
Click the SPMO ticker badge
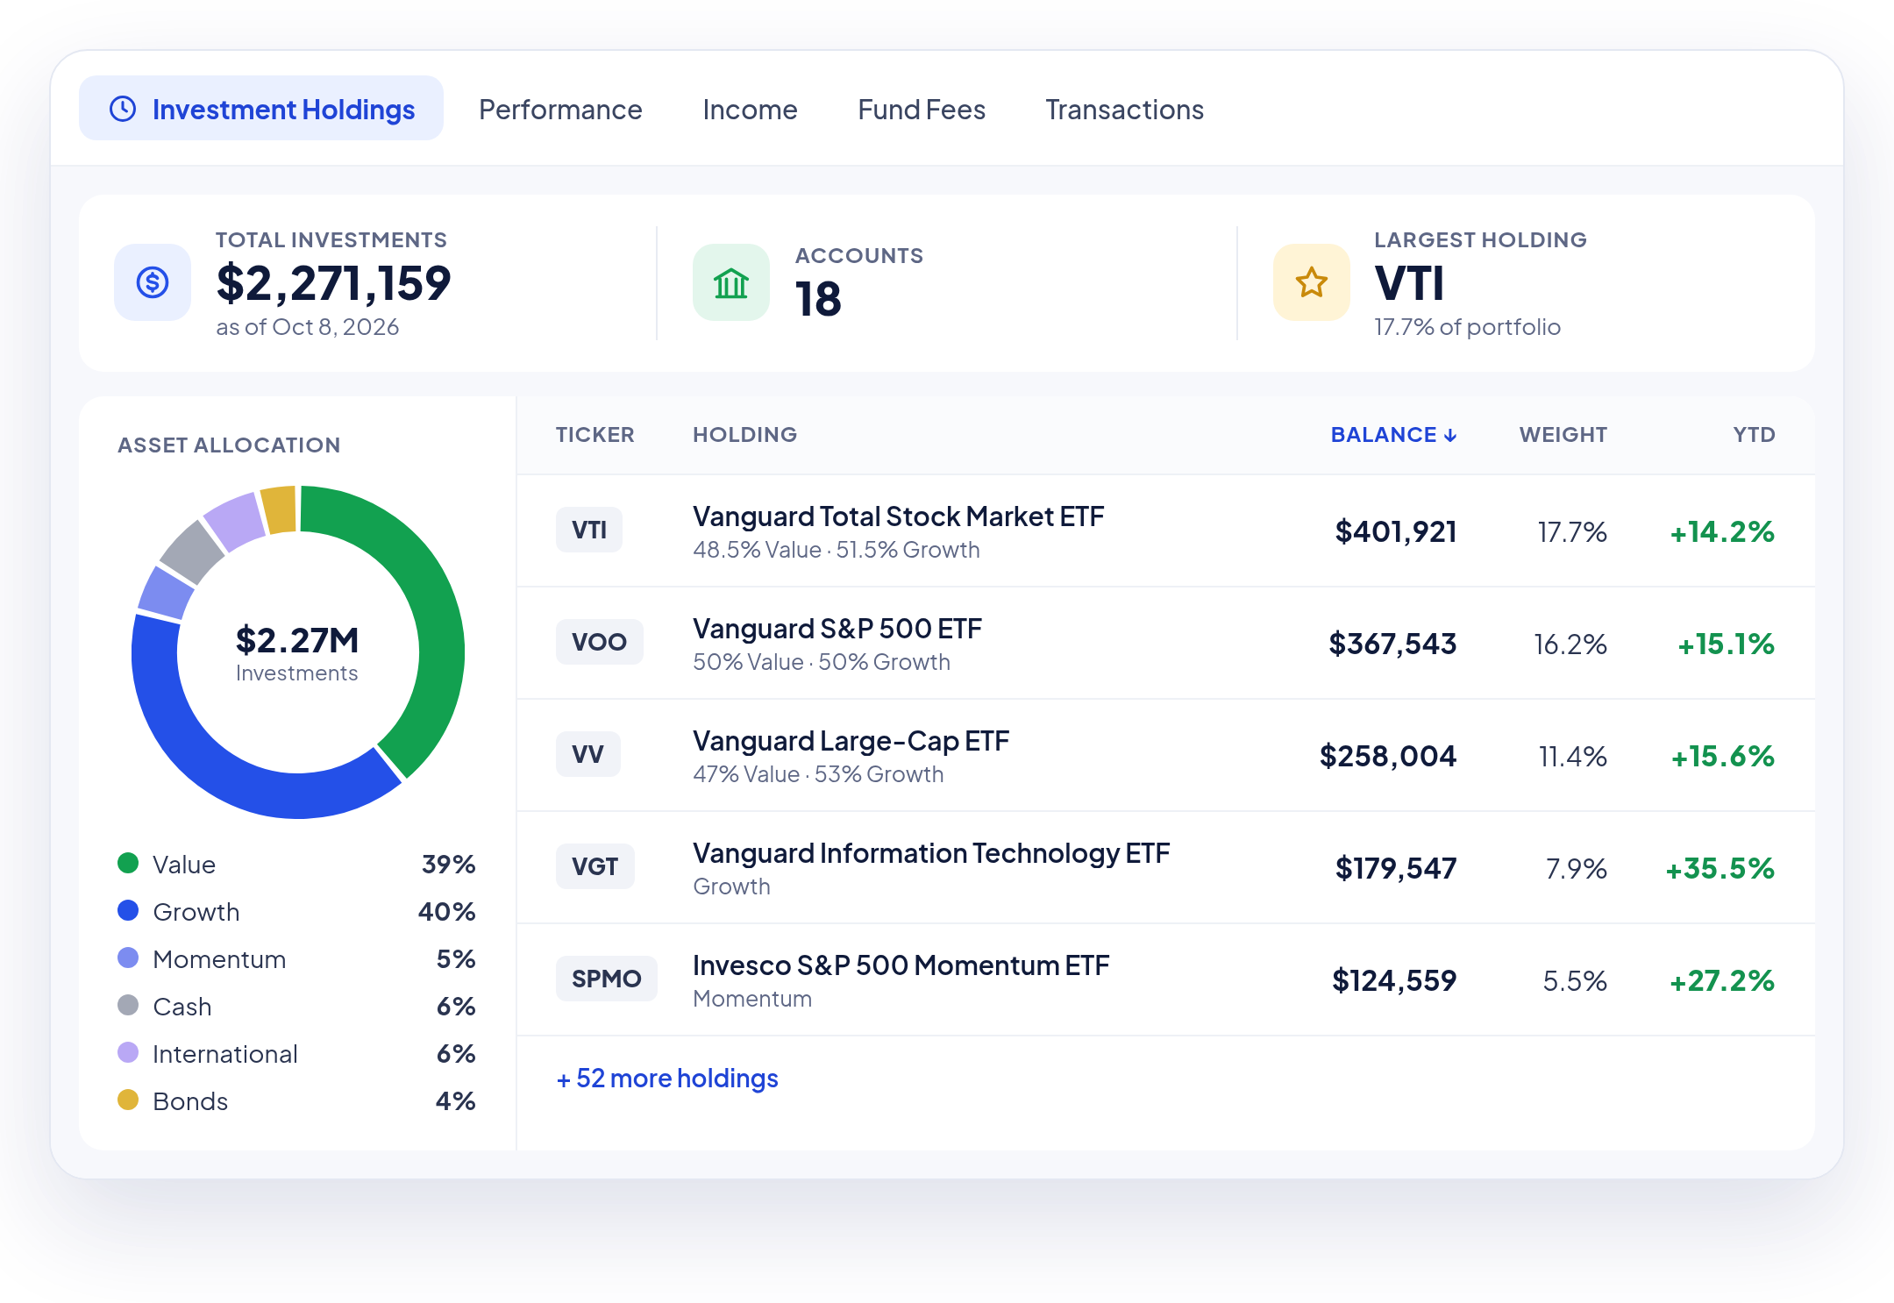[x=606, y=979]
